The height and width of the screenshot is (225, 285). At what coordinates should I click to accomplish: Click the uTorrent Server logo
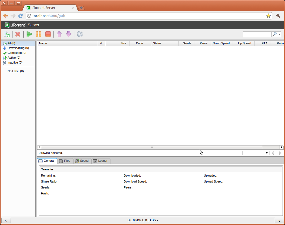pyautogui.click(x=22, y=25)
